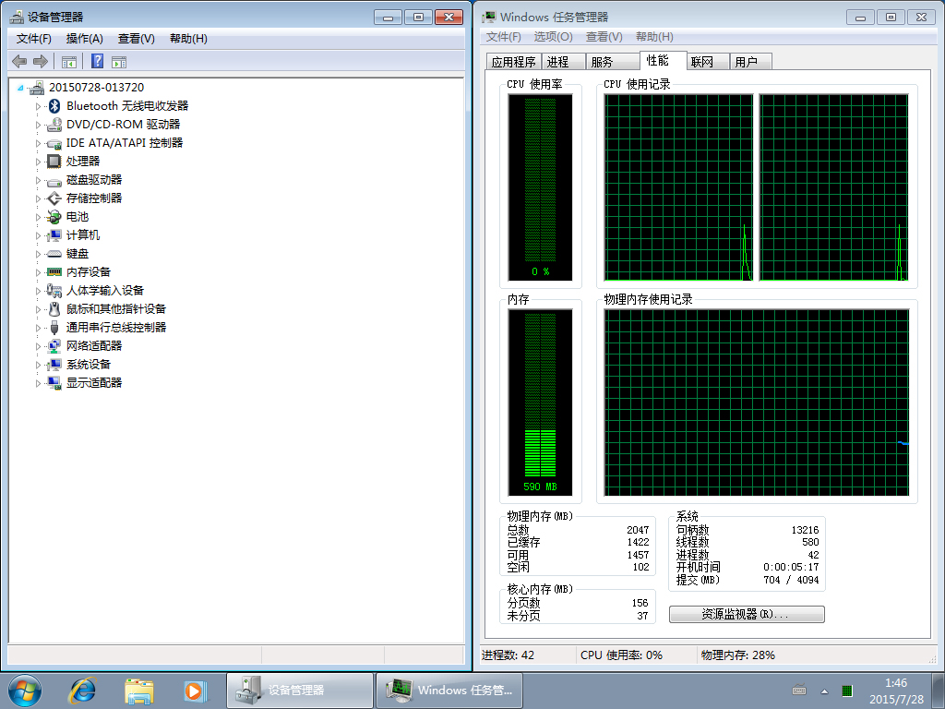Viewport: 945px width, 709px height.
Task: Click the 内存 590 MB meter
Action: 540,403
